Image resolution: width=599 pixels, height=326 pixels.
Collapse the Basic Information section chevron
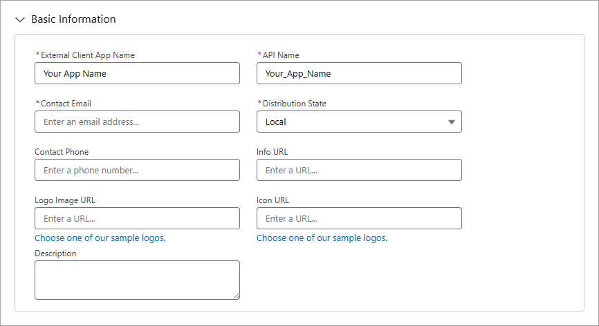pos(20,20)
